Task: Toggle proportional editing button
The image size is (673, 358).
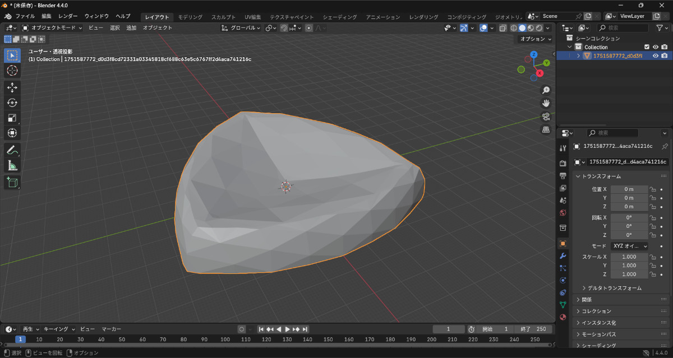Action: tap(308, 27)
